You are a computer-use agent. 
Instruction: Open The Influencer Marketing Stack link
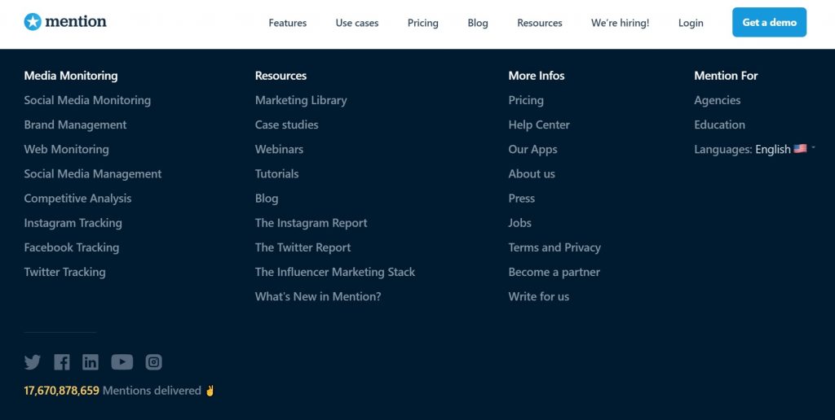click(x=335, y=272)
